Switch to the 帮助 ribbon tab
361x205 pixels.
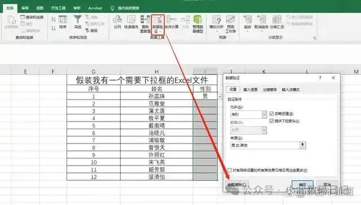[77, 8]
